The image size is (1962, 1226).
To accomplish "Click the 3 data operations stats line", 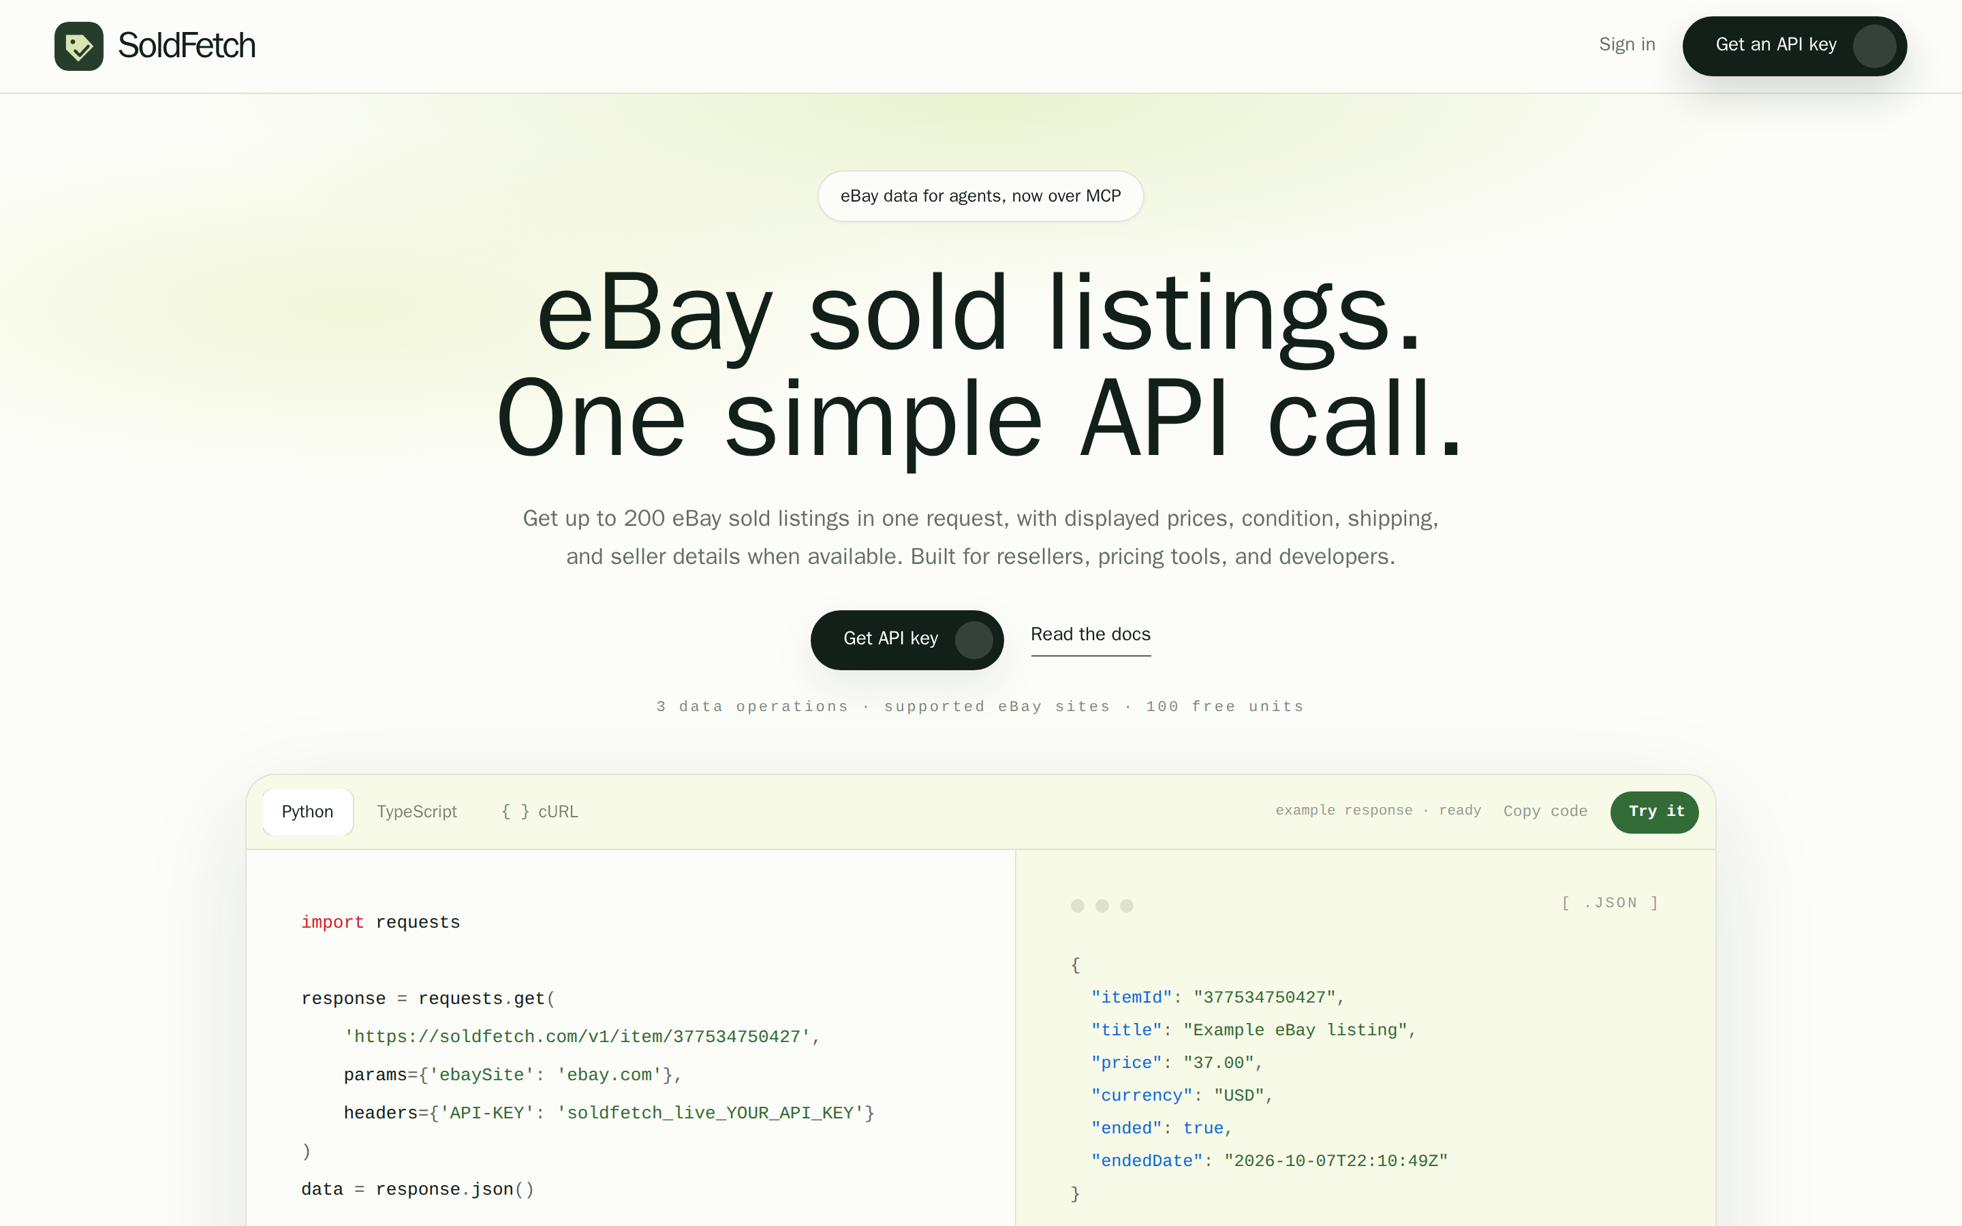I will [x=980, y=706].
